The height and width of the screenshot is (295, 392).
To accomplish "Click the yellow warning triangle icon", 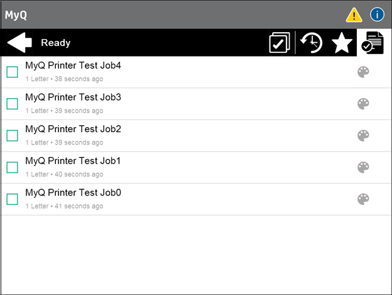I will (354, 14).
